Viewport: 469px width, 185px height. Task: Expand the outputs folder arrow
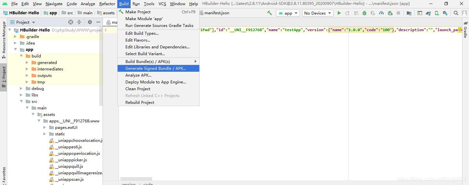coord(27,75)
